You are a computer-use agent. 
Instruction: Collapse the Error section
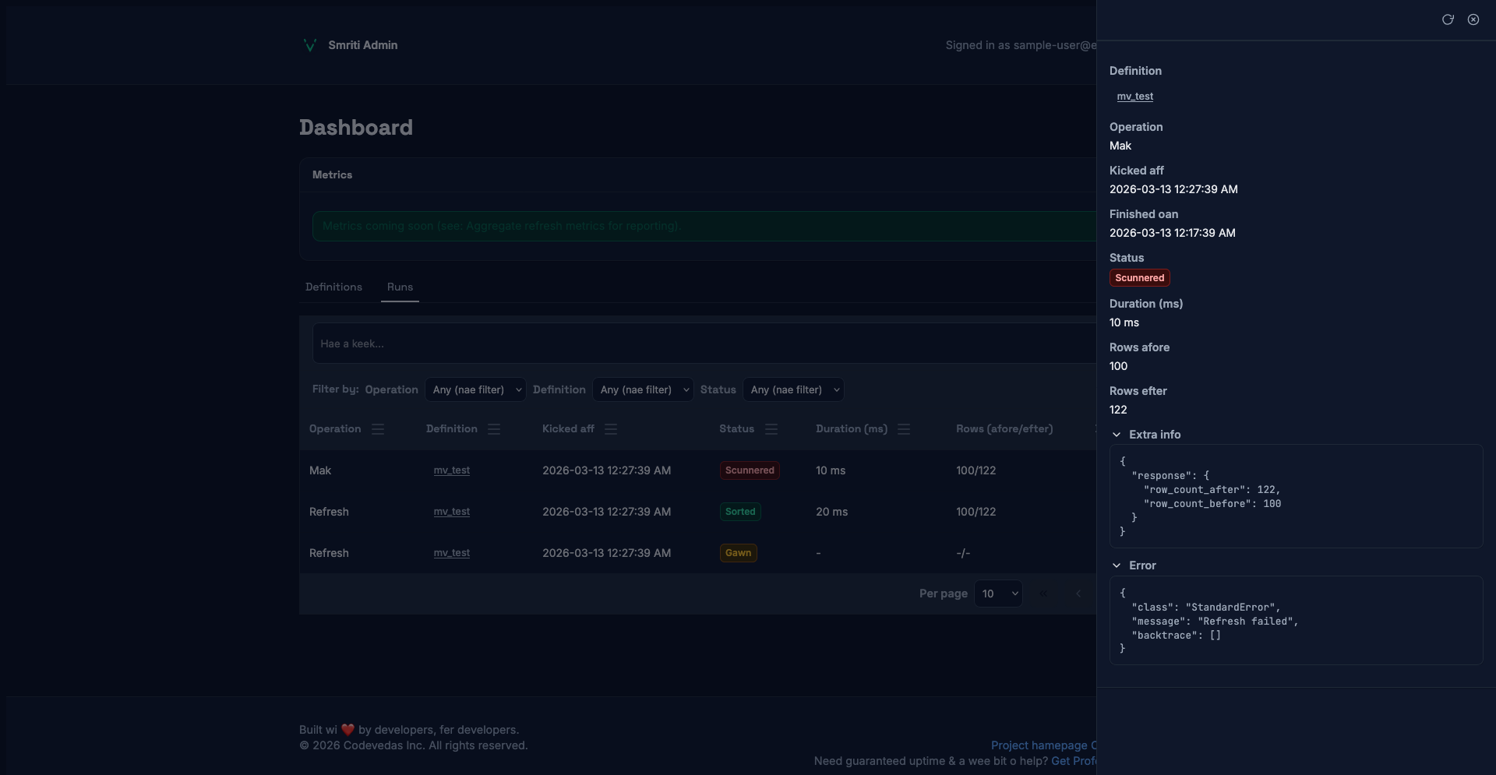(1117, 565)
